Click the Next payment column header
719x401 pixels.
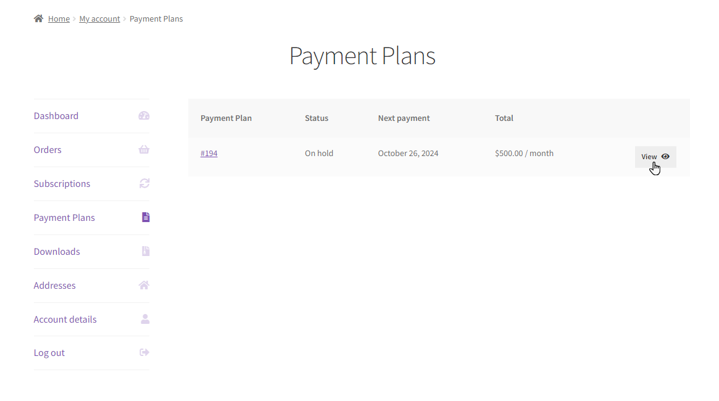point(404,118)
